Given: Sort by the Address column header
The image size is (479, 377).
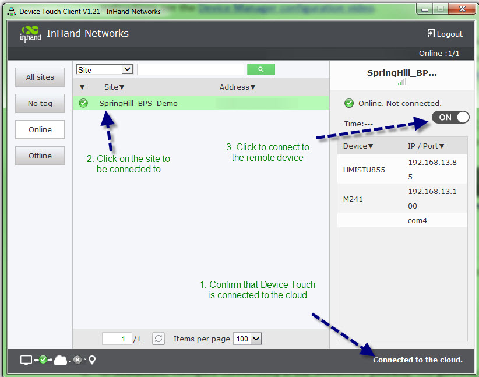Looking at the screenshot, I should pyautogui.click(x=237, y=87).
